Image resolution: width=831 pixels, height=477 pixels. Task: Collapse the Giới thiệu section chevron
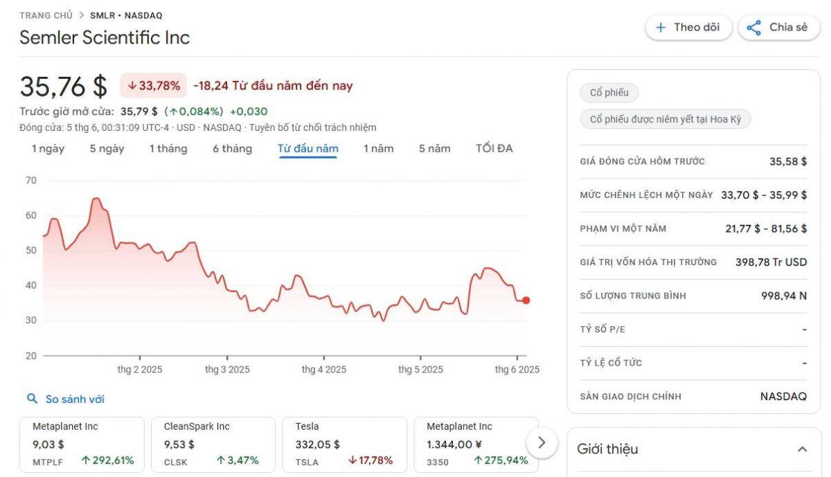click(802, 449)
